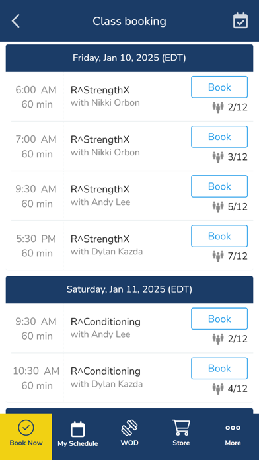Book the 6:00 AM R^StrengthX class

click(x=219, y=87)
